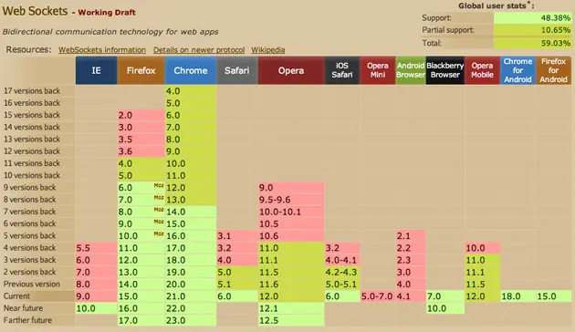The image size is (575, 332).
Task: Click the Total 59.03% value
Action: coord(532,43)
